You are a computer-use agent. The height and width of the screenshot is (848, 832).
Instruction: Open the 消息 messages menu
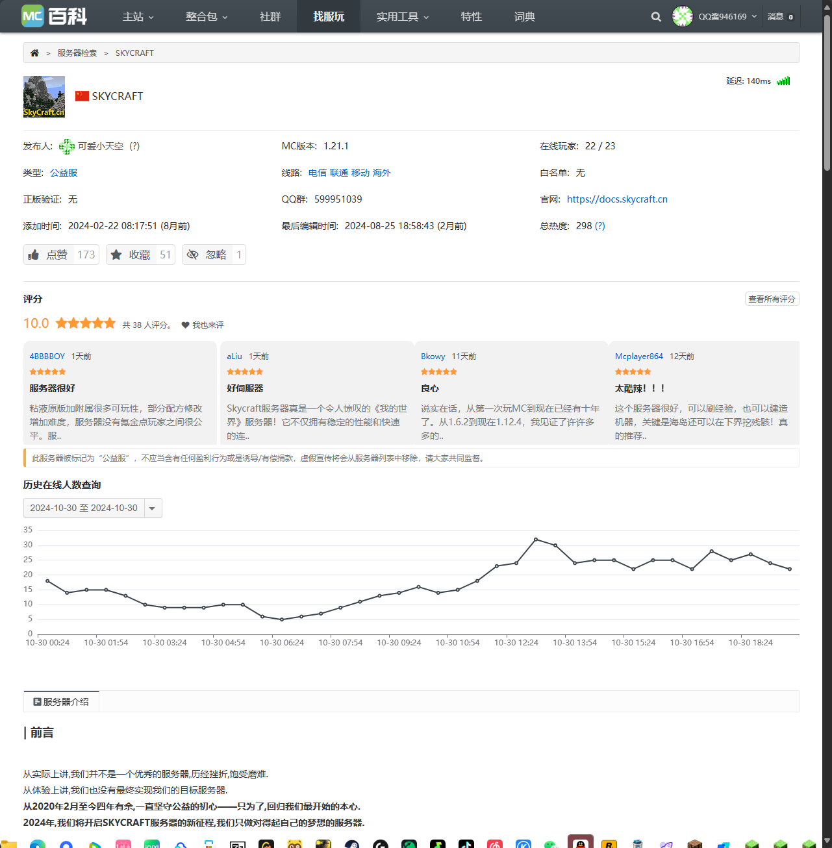pyautogui.click(x=781, y=17)
